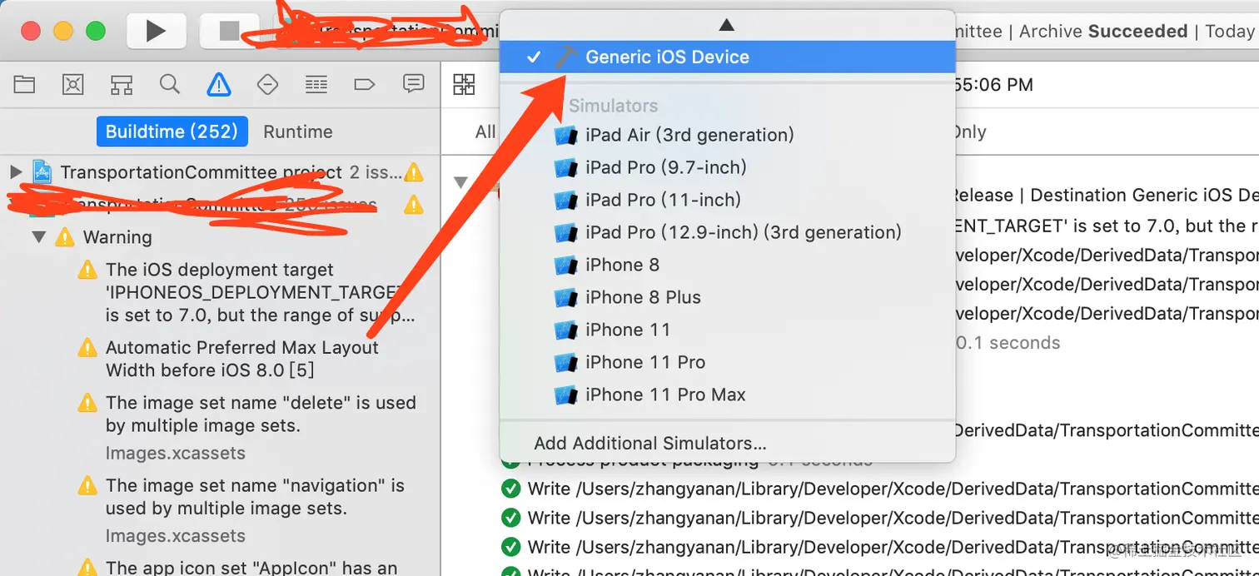This screenshot has width=1259, height=576.
Task: Choose iPad Pro (12.9-inch) (3rd generation)
Action: tap(727, 232)
